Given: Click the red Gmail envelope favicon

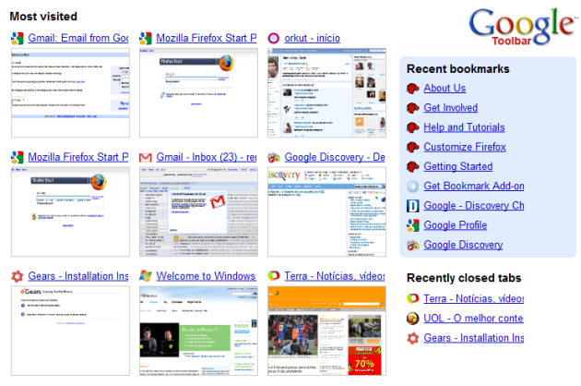Looking at the screenshot, I should 146,157.
